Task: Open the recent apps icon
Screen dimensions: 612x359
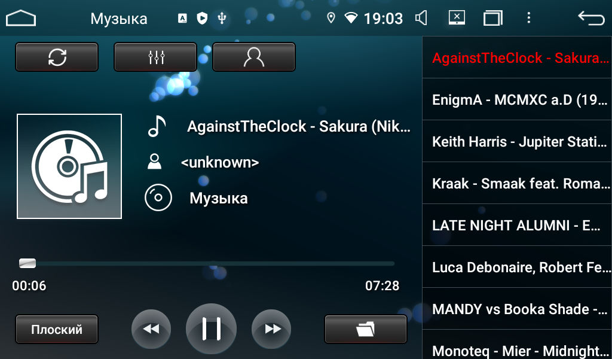Action: 493,18
